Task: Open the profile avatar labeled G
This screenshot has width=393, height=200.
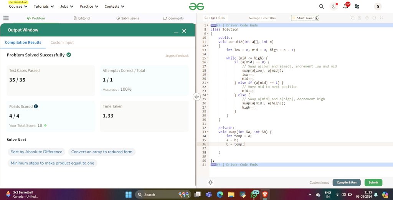Action: pyautogui.click(x=378, y=7)
